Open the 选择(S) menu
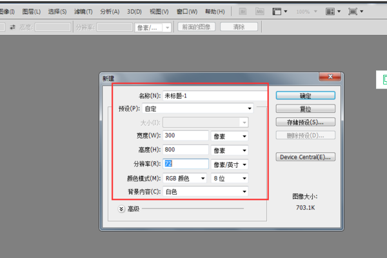Viewport: 387px width, 258px height. pos(57,12)
